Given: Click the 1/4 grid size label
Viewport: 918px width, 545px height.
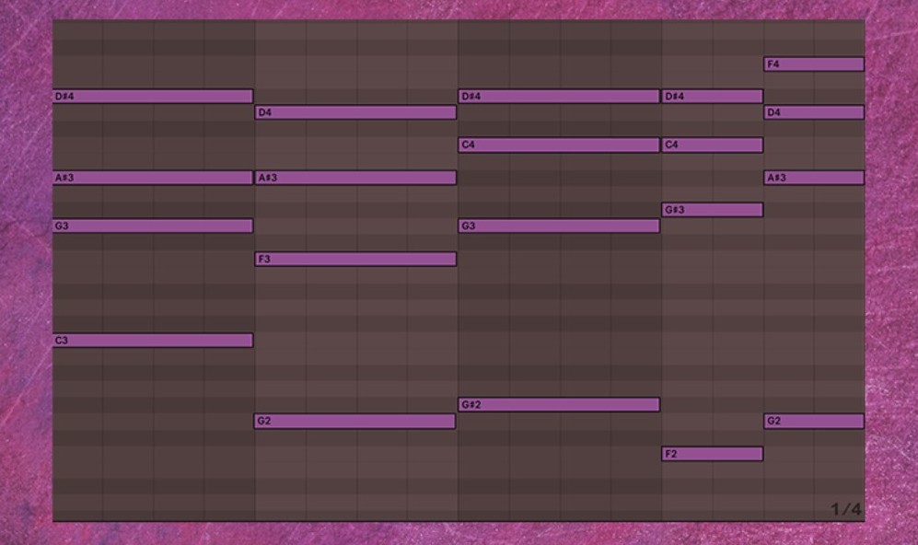Looking at the screenshot, I should pyautogui.click(x=846, y=509).
